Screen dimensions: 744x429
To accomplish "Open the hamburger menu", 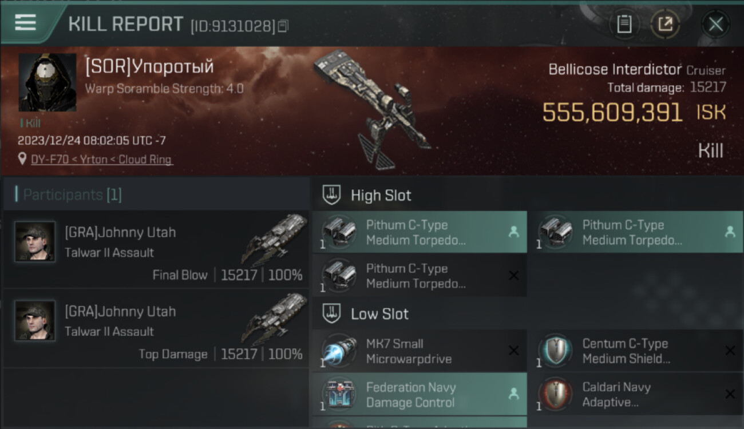I will (26, 22).
